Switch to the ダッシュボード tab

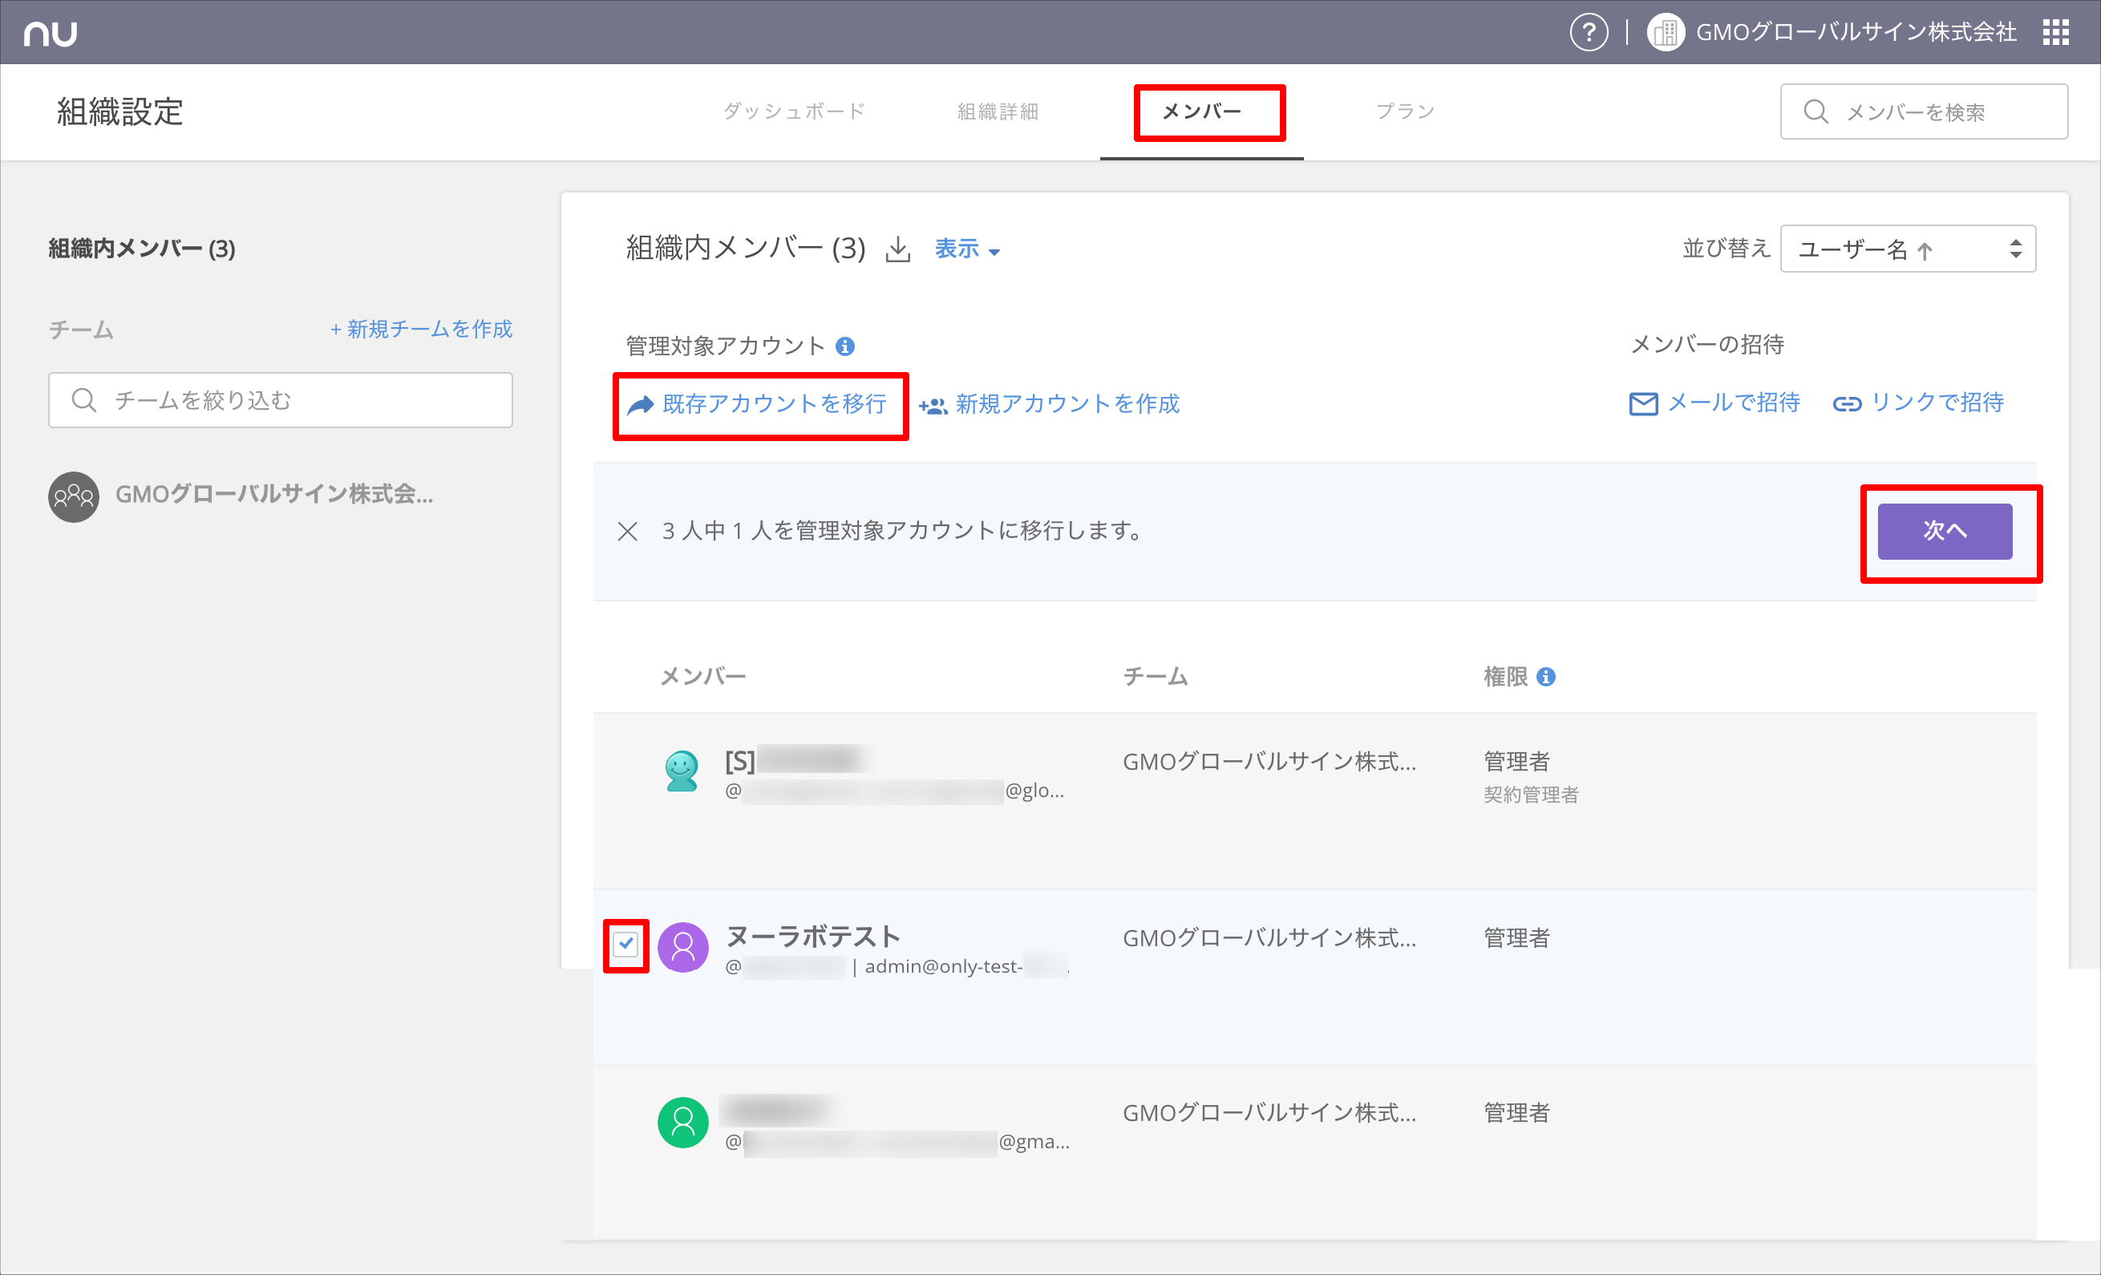[794, 111]
